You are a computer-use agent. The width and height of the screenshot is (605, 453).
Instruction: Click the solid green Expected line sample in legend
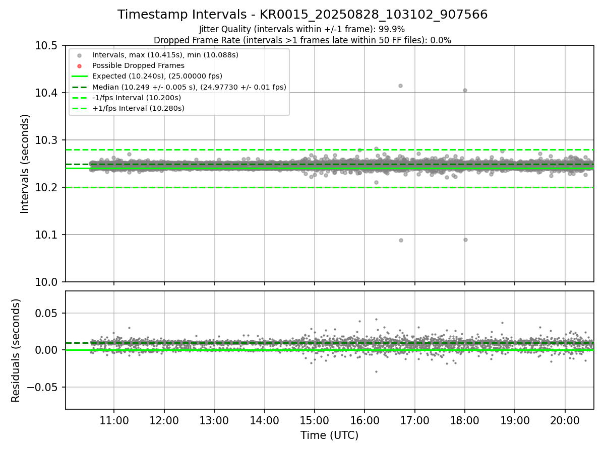(x=79, y=76)
